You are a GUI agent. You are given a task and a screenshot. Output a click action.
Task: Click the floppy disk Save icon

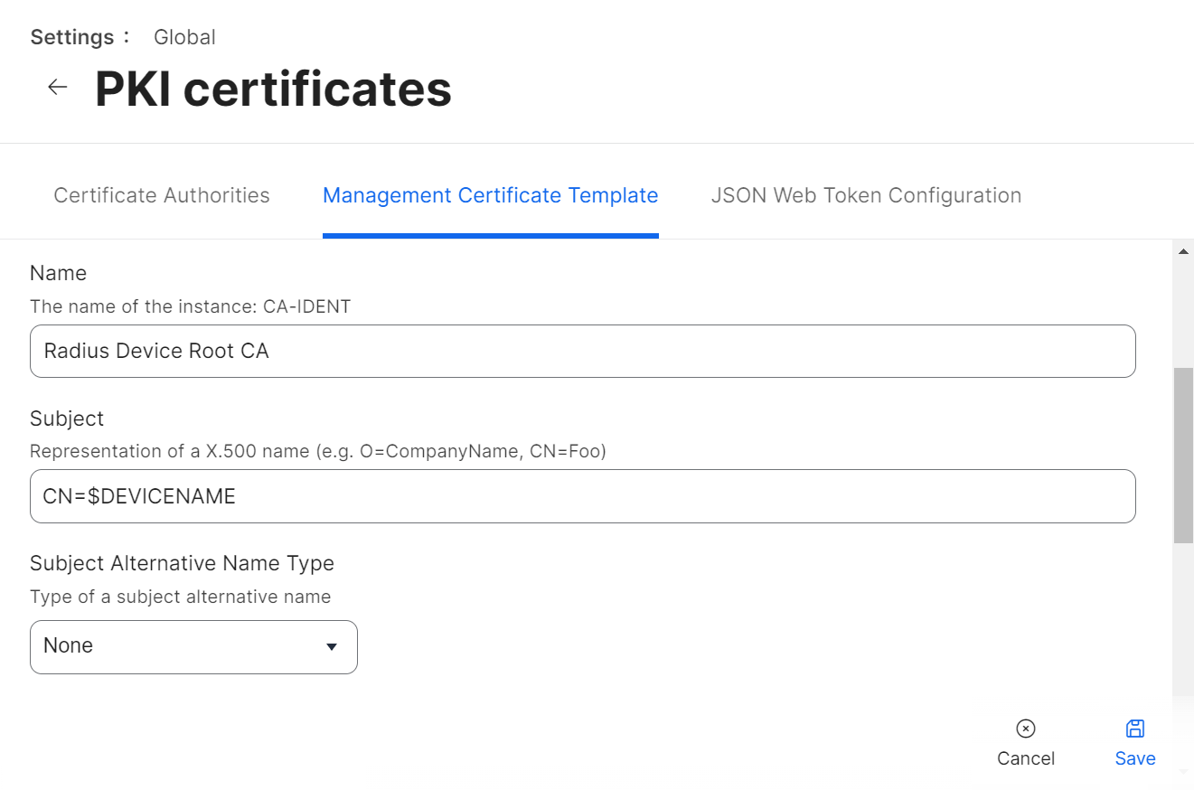(x=1134, y=729)
